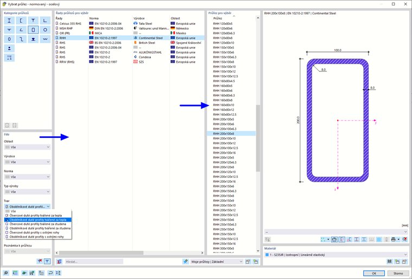Choose Čtvercové duté profily tvářené za tepla
Viewport: 412px width, 279px height.
38,215
